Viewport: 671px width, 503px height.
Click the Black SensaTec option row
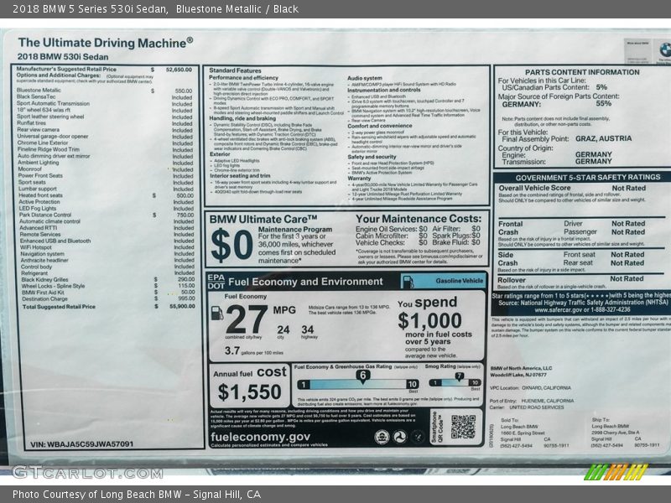click(x=104, y=97)
